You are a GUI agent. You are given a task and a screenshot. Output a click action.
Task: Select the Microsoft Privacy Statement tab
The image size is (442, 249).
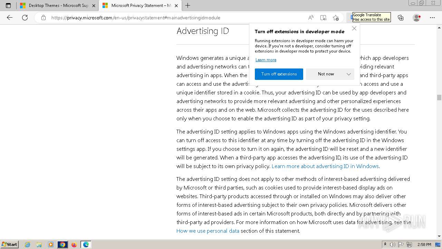140,6
